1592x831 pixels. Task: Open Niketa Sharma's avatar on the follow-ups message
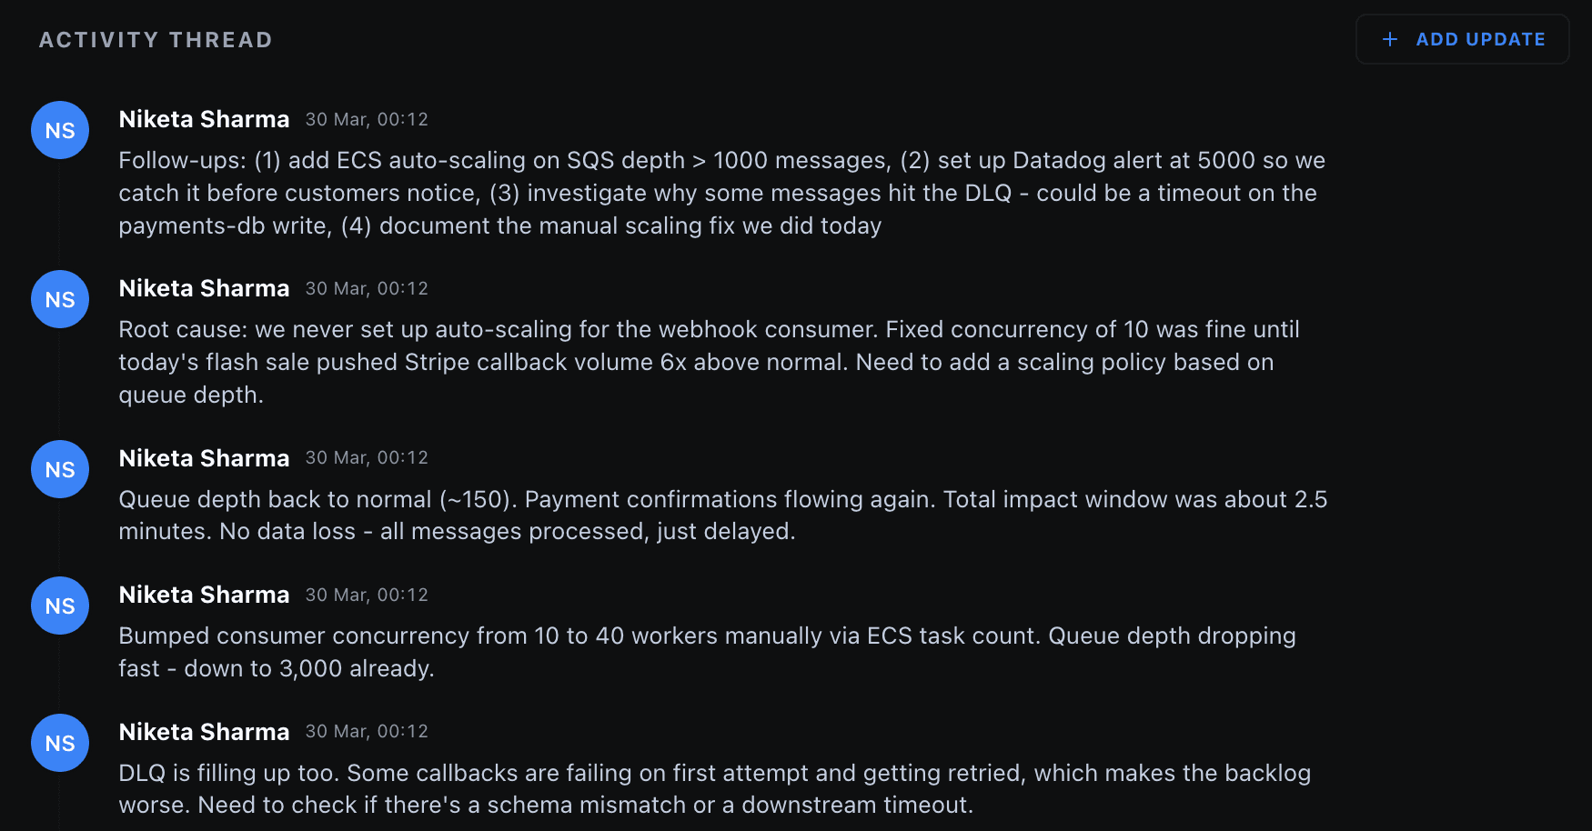click(x=59, y=130)
